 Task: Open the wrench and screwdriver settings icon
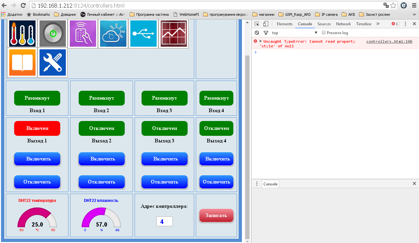pos(53,62)
